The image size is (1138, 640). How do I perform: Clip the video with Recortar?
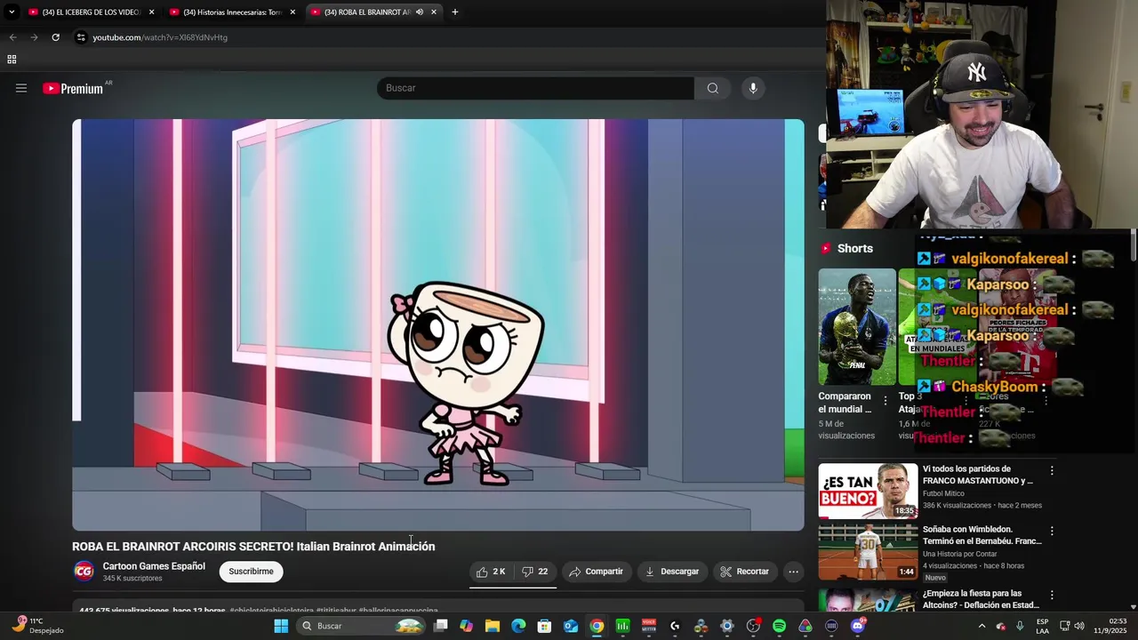click(744, 572)
